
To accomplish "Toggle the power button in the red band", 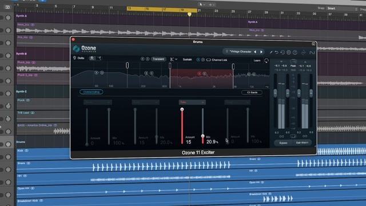I will [x=199, y=74].
